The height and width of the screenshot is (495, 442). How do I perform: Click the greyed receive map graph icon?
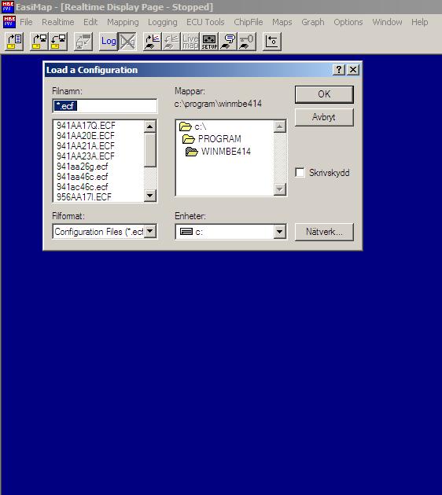[171, 42]
